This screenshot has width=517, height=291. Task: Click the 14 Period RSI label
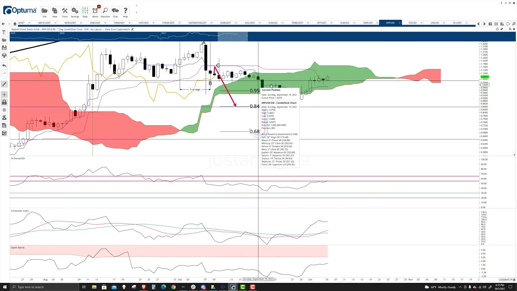click(x=18, y=158)
